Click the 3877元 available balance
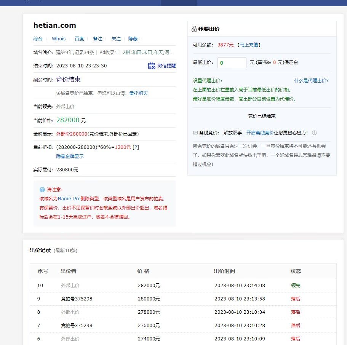 (x=225, y=45)
